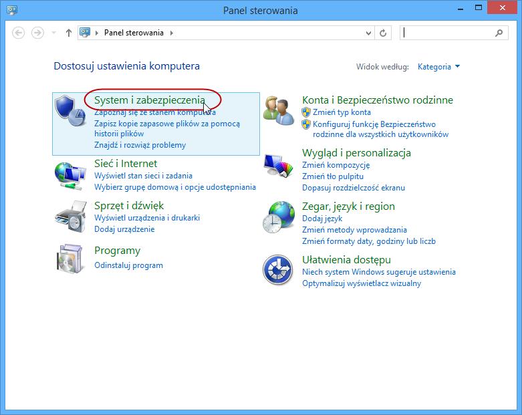This screenshot has width=522, height=415.
Task: Open recent locations dropdown arrow
Action: pos(54,33)
